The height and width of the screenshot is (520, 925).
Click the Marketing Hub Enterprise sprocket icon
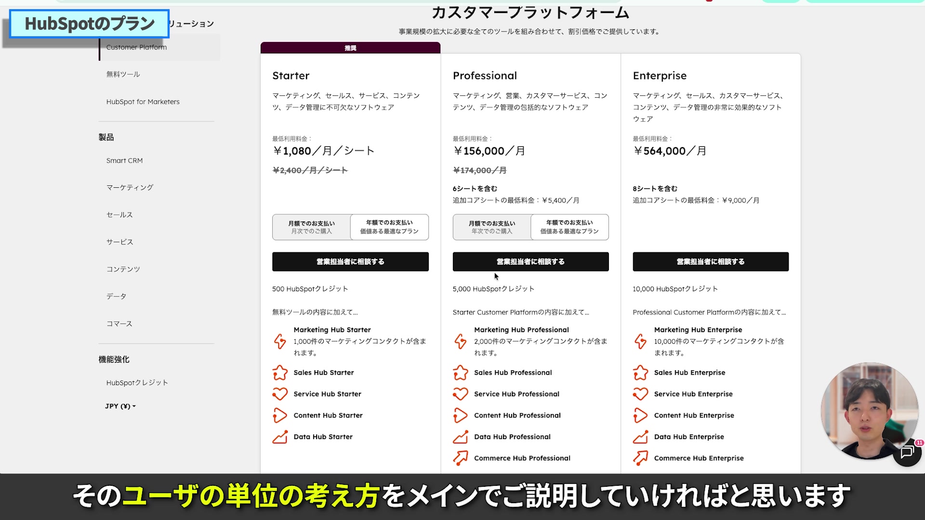[641, 341]
